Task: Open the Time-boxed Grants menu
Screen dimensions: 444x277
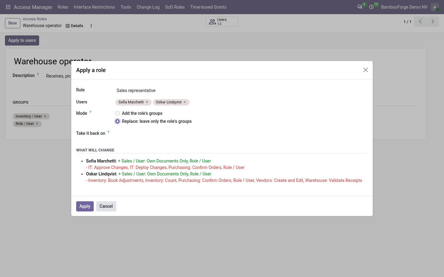Action: click(208, 7)
